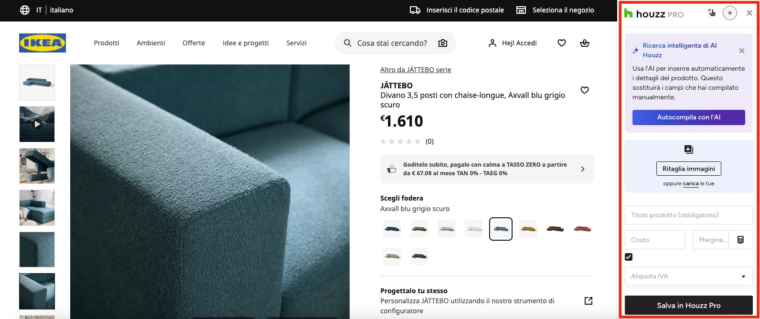Select the yellow sofa cover swatch
Image resolution: width=760 pixels, height=319 pixels.
(x=528, y=229)
